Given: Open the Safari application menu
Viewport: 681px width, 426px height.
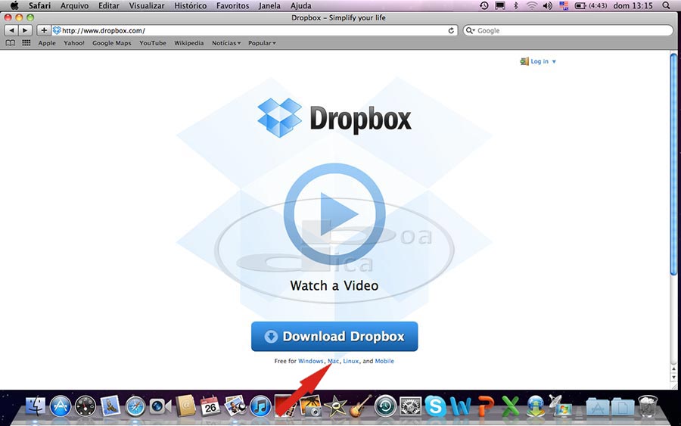Looking at the screenshot, I should [x=39, y=5].
